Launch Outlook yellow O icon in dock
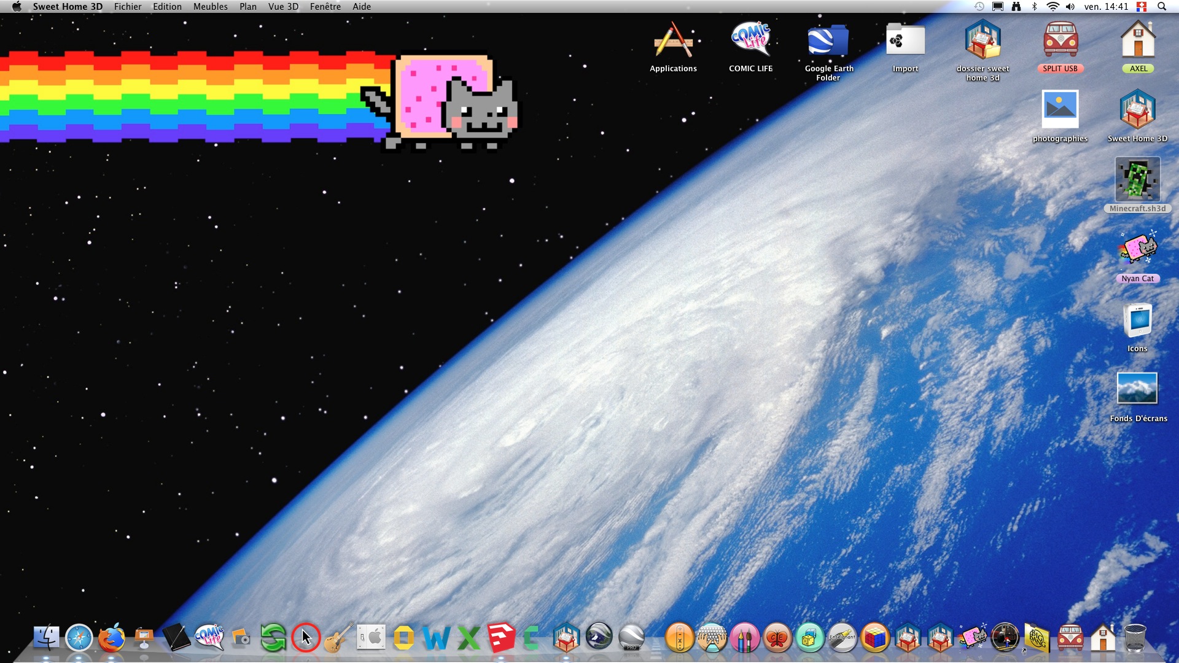Viewport: 1179px width, 663px height. tap(403, 638)
